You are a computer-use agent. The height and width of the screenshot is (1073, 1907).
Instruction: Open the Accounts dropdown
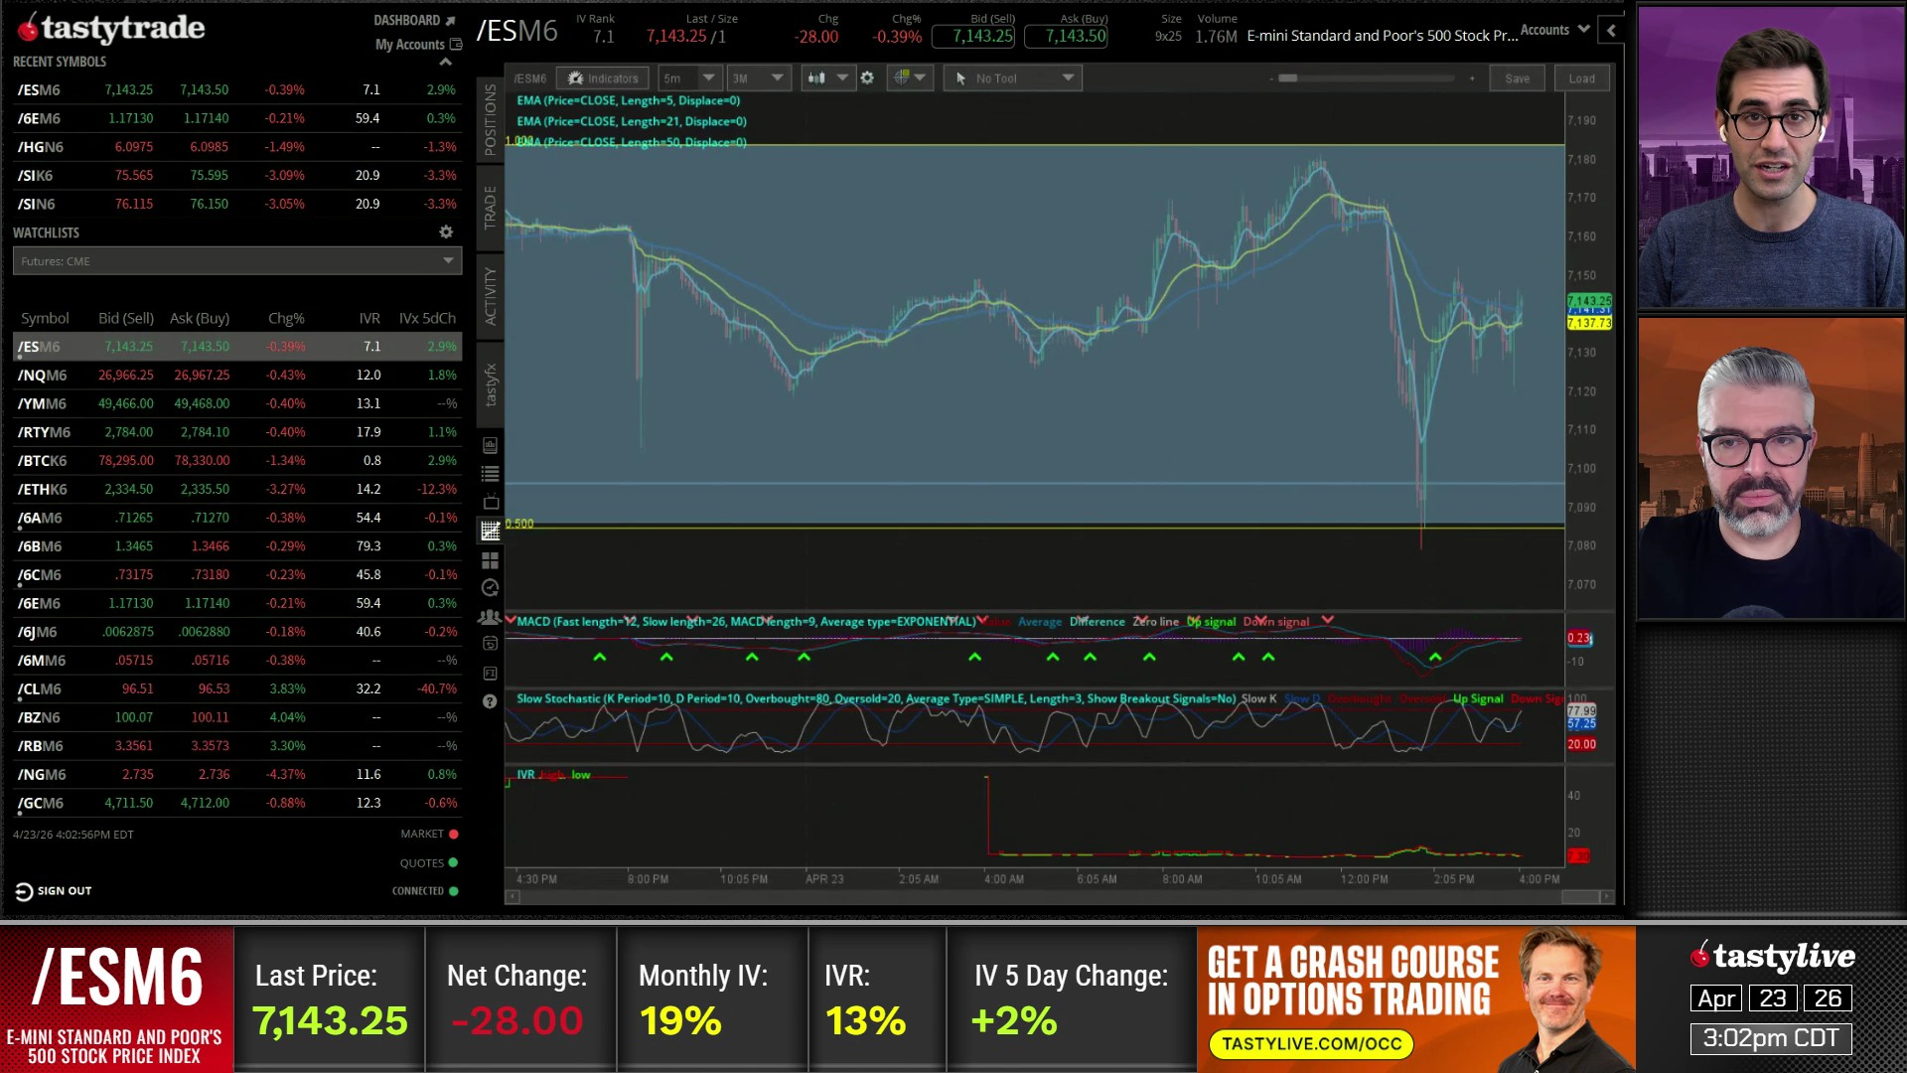coord(1554,30)
